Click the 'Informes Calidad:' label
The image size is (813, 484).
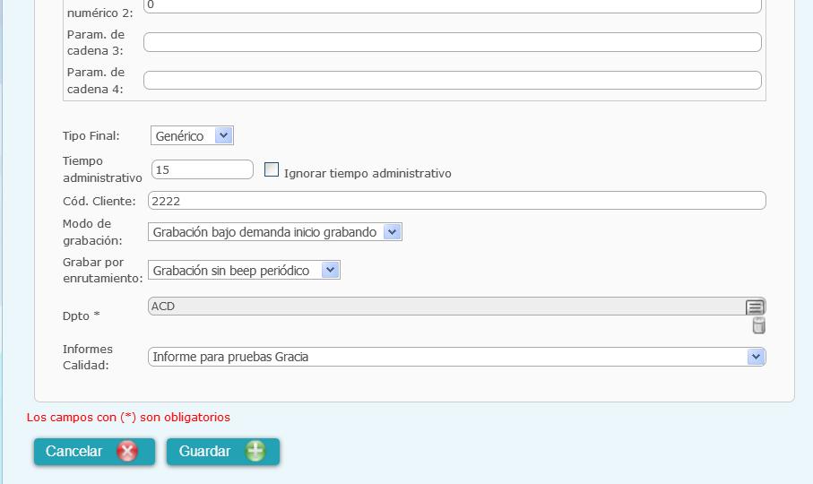pos(87,357)
